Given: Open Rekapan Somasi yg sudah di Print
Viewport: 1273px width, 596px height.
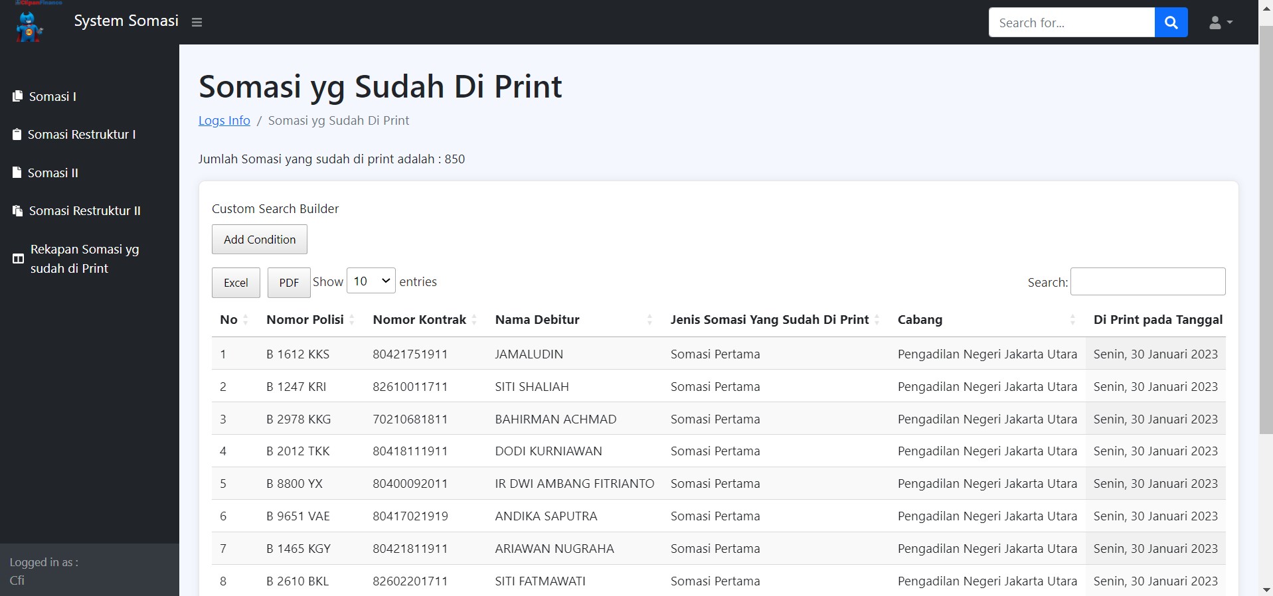Looking at the screenshot, I should (84, 259).
